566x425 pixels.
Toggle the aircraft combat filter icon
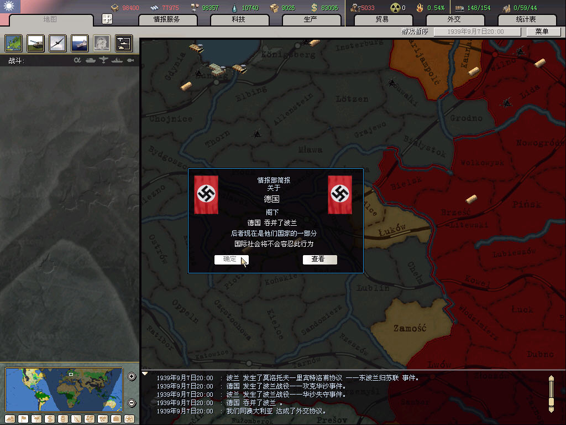coord(103,60)
